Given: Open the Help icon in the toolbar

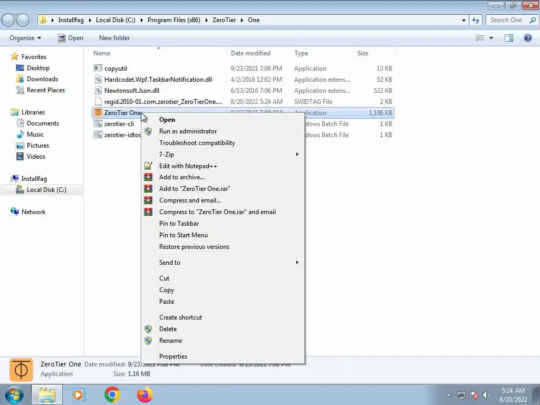Looking at the screenshot, I should click(527, 38).
